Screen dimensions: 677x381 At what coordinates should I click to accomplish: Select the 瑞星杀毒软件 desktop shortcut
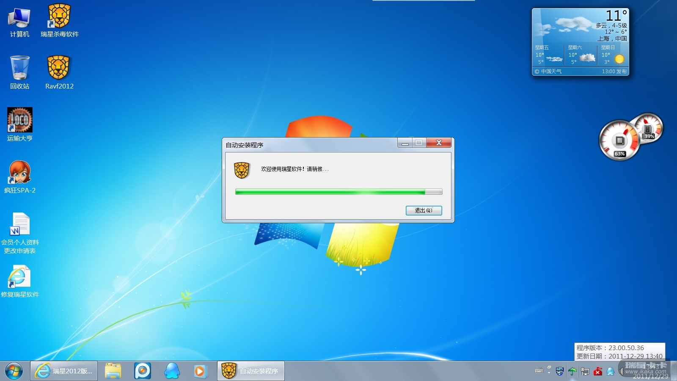coord(59,21)
